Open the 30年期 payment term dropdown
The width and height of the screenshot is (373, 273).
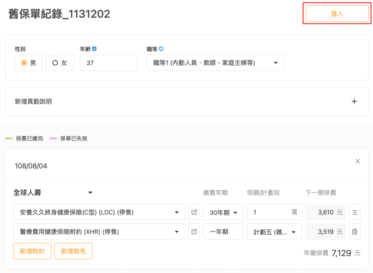tap(223, 212)
